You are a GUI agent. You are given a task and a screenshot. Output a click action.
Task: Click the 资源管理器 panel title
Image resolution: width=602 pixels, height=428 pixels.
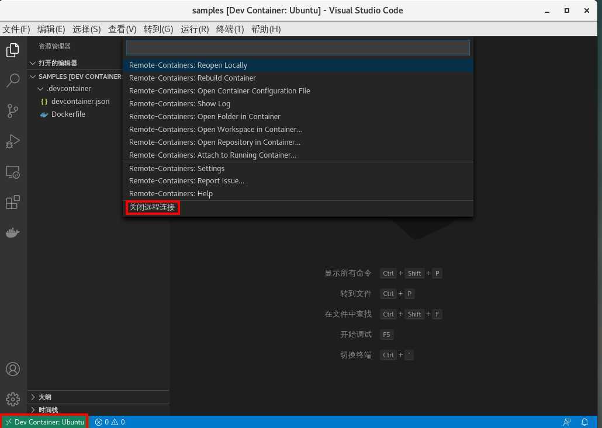click(54, 46)
